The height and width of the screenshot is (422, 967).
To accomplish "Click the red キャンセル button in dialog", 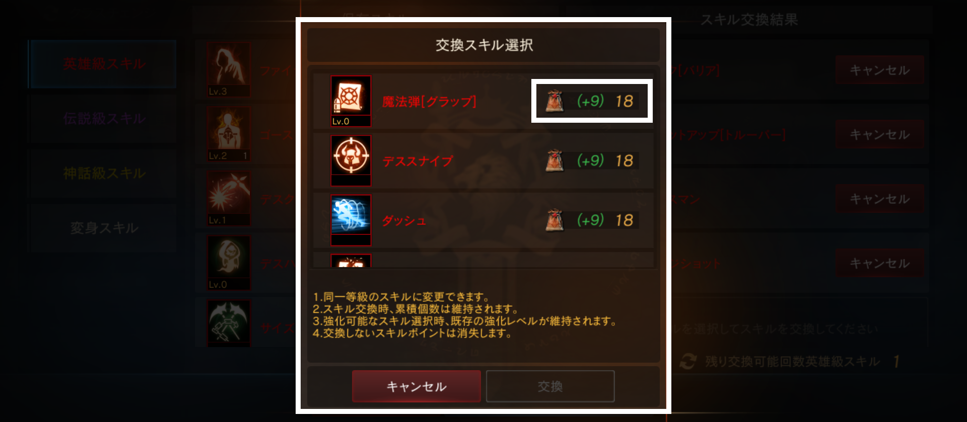I will coord(417,386).
